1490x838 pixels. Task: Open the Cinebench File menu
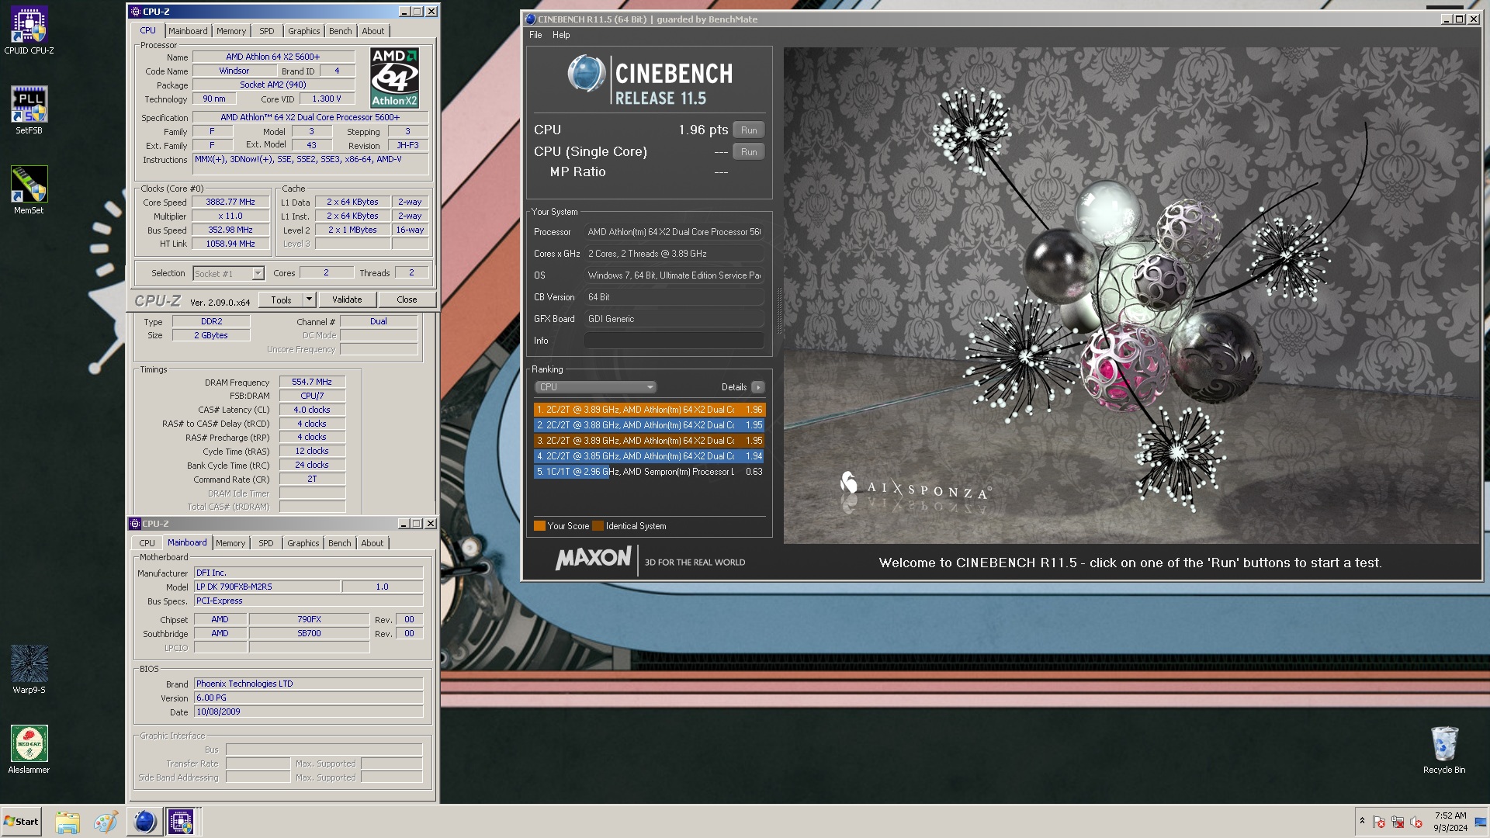point(535,35)
